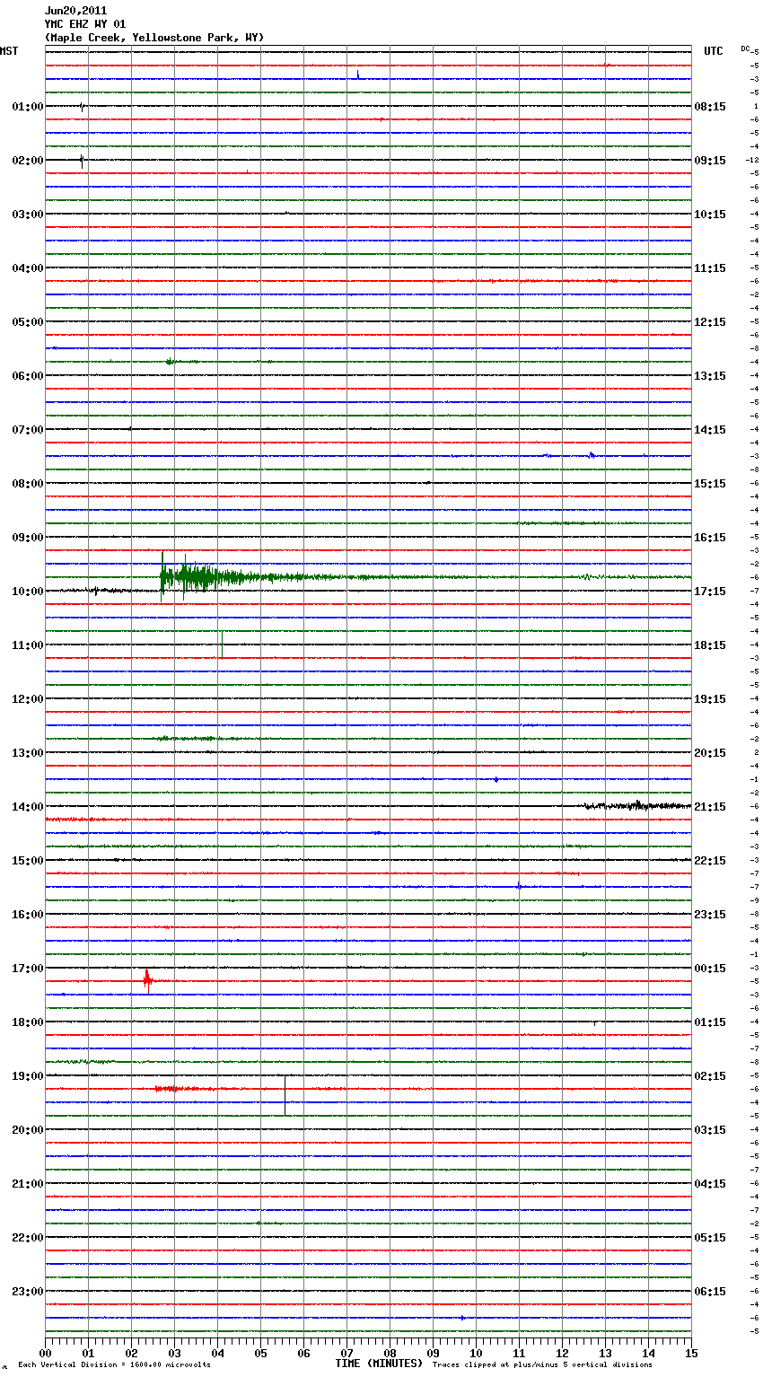
Task: Select the 02:00 MST time label
Action: click(x=28, y=161)
